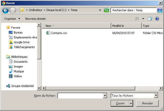
Task: Sort files by Type column
Action: [x=153, y=26]
